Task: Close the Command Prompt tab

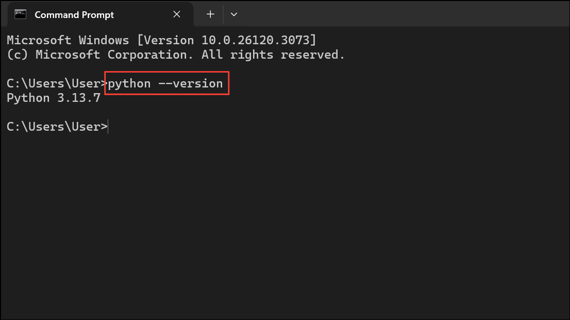Action: pos(177,14)
